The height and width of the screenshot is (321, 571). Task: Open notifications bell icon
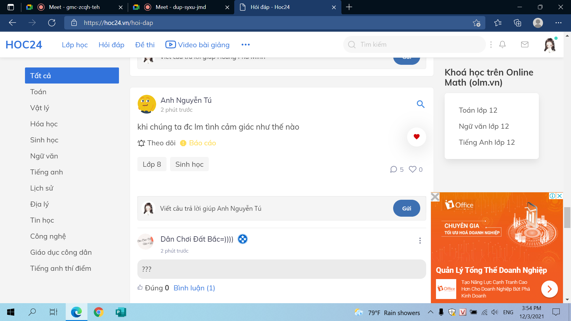pos(502,45)
